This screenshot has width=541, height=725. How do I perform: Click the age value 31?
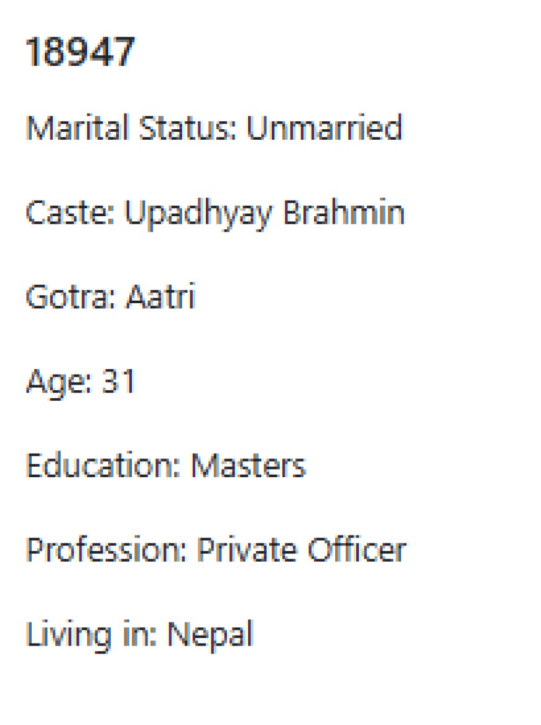point(119,381)
